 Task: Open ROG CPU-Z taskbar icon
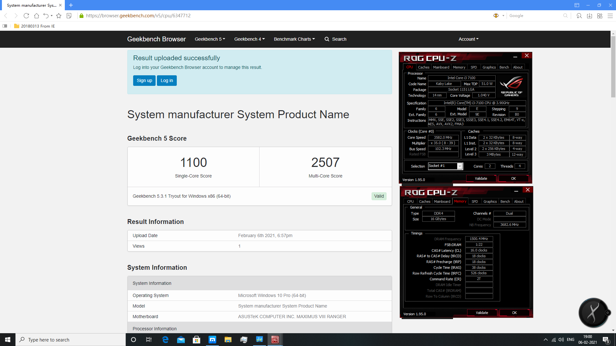click(x=275, y=340)
